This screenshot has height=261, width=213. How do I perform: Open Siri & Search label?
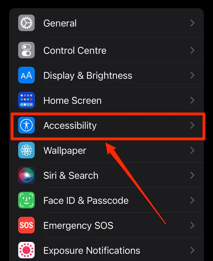pos(71,175)
